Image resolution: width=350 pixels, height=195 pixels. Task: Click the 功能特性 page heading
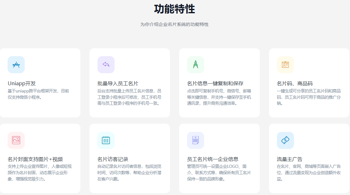coord(175,9)
